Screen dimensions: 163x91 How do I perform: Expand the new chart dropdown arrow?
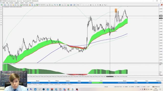point(3,5)
